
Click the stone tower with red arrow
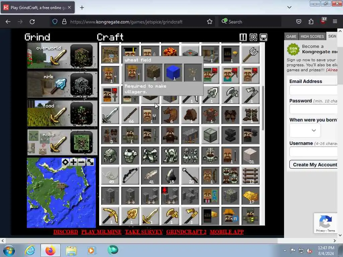tap(170, 196)
